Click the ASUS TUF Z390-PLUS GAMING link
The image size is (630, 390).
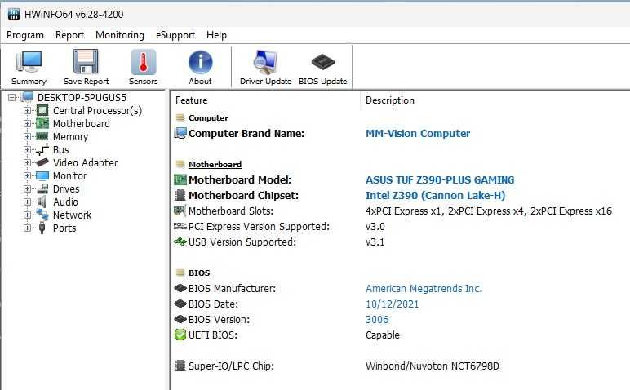pos(440,180)
